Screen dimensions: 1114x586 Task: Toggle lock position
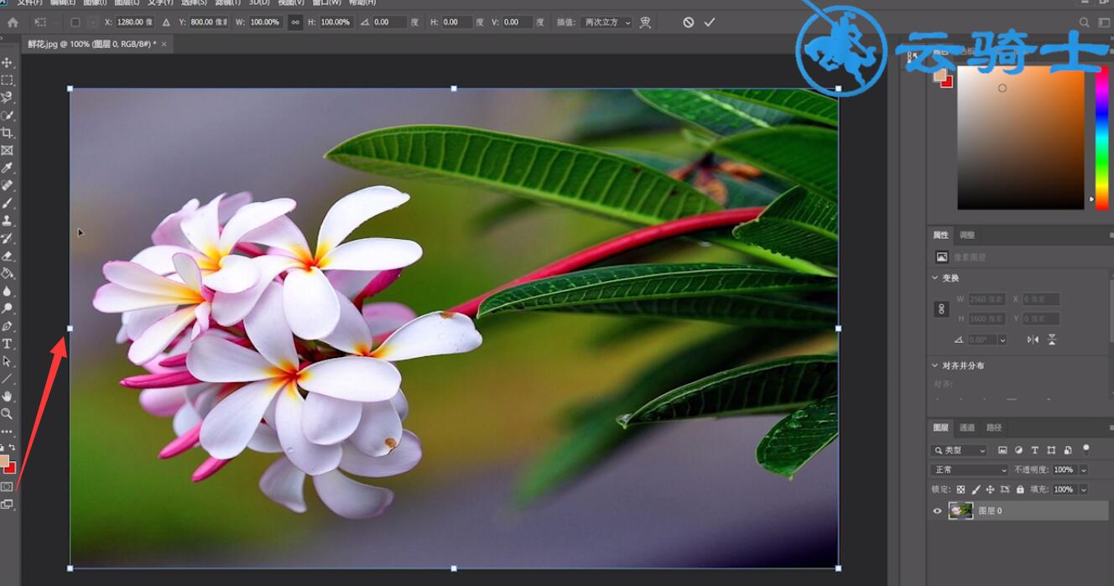[x=990, y=490]
